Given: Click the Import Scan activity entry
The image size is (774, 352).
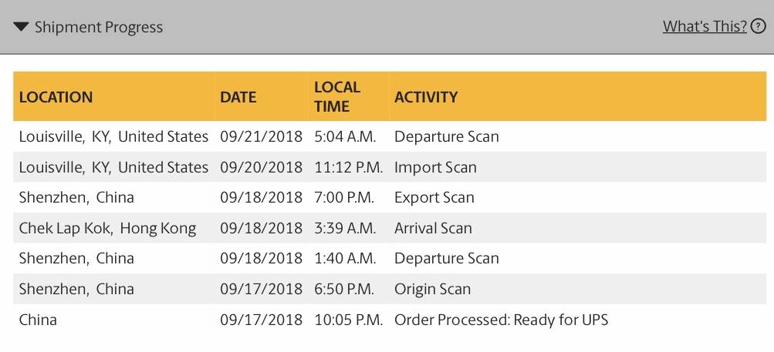Looking at the screenshot, I should pyautogui.click(x=435, y=167).
